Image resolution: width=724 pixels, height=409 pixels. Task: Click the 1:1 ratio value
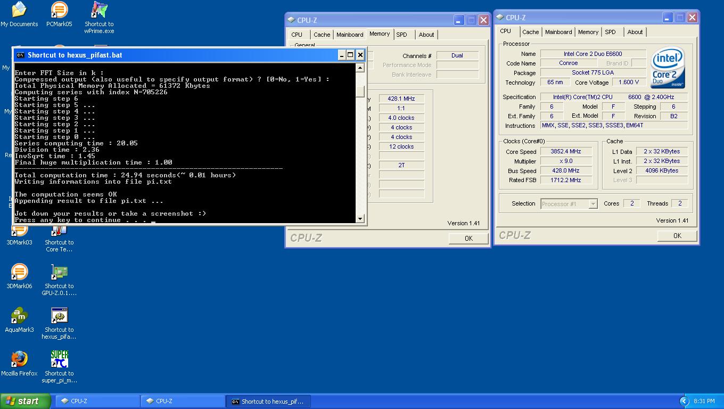pos(401,108)
